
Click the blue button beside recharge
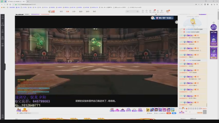click(x=174, y=113)
